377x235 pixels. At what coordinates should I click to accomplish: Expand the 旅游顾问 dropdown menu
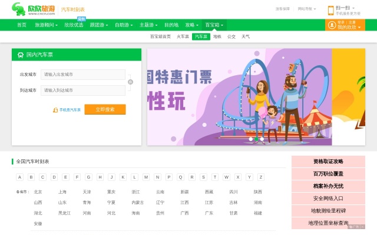(45, 25)
